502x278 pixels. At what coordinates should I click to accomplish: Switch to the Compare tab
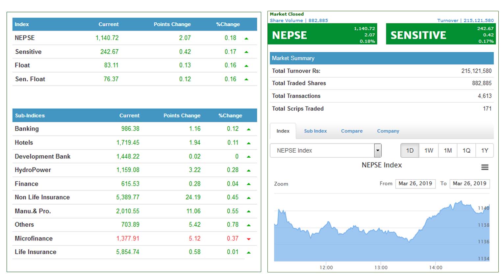352,131
